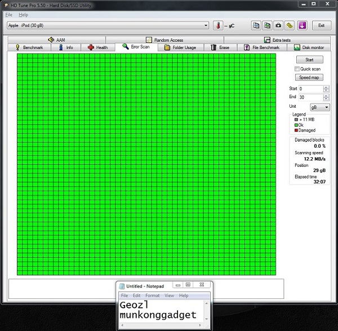Open the Folder Usage tab
The width and height of the screenshot is (338, 331).
point(180,47)
